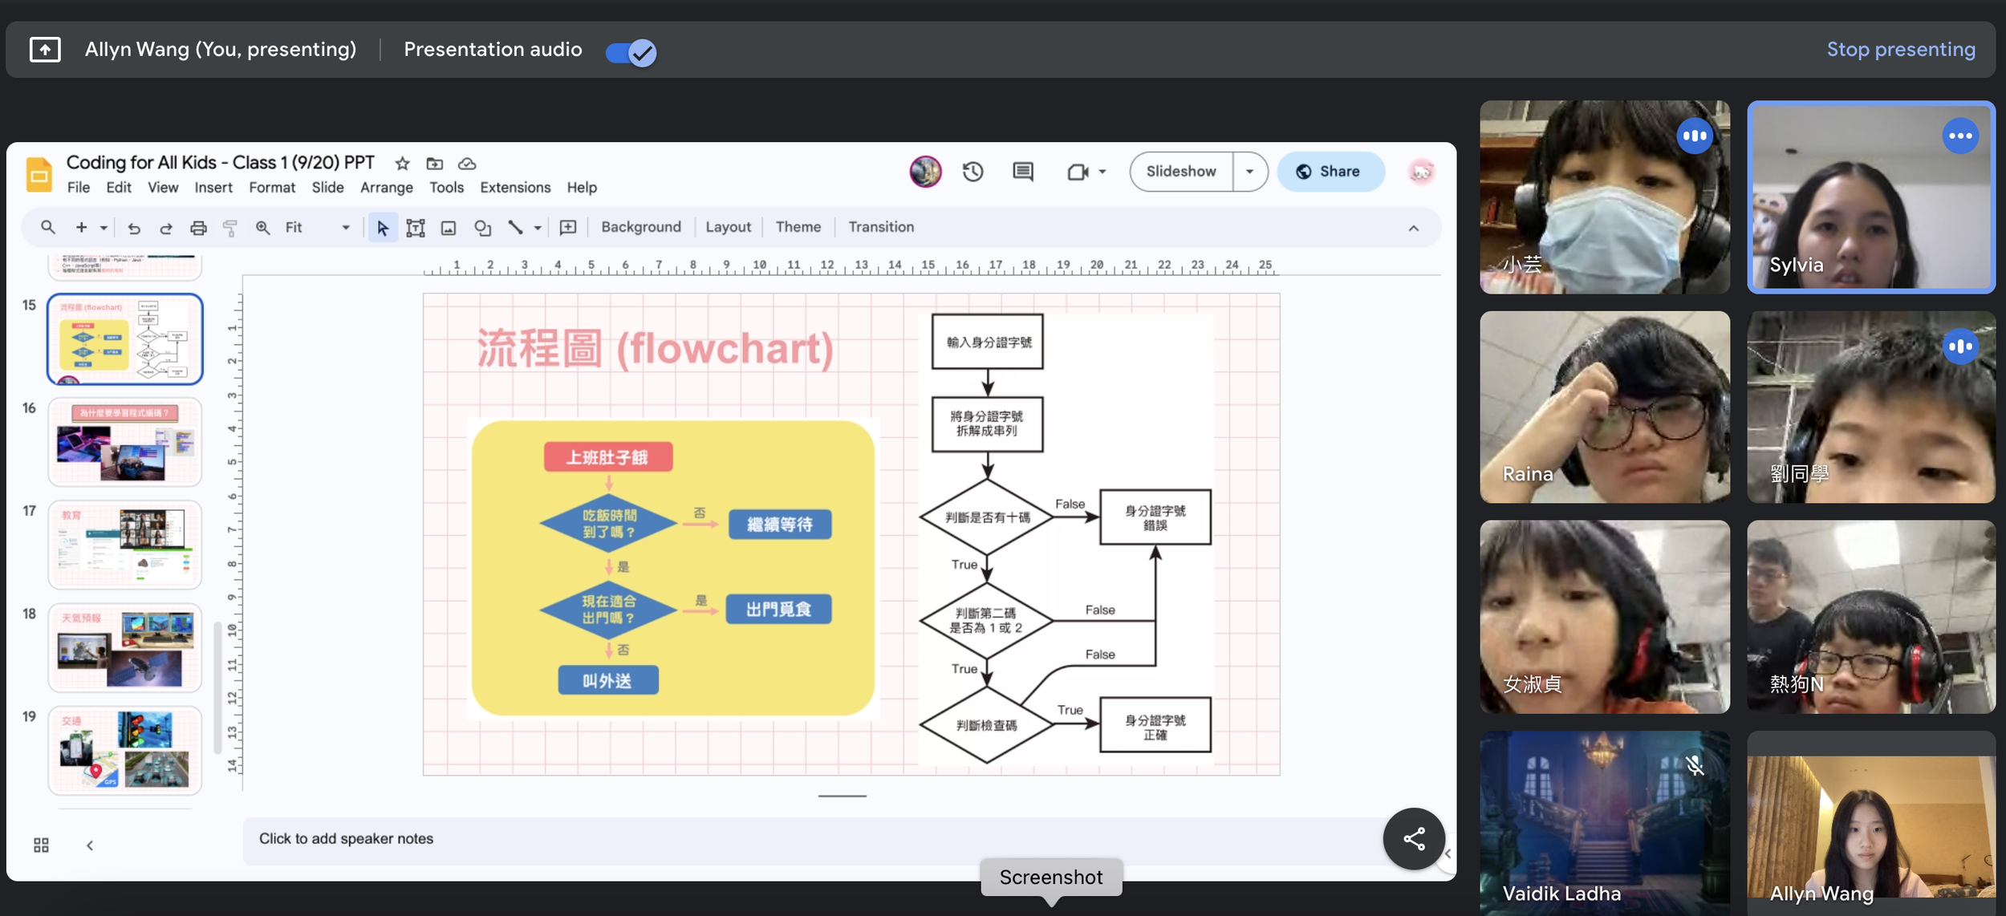2006x916 pixels.
Task: Select the text box tool
Action: point(415,228)
